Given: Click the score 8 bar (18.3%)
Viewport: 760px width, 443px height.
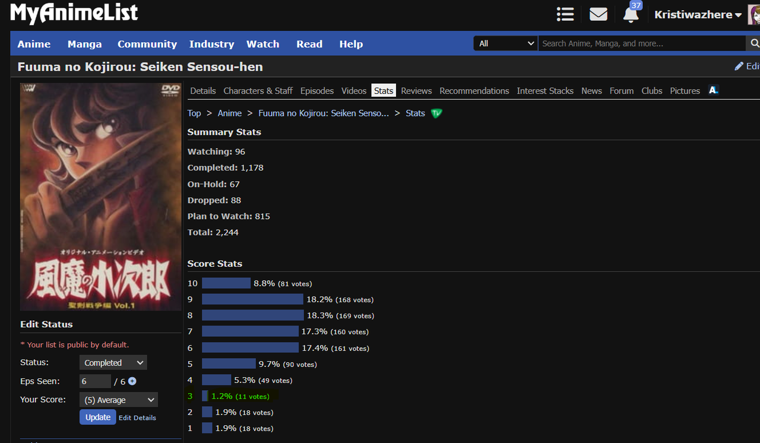Looking at the screenshot, I should point(253,315).
